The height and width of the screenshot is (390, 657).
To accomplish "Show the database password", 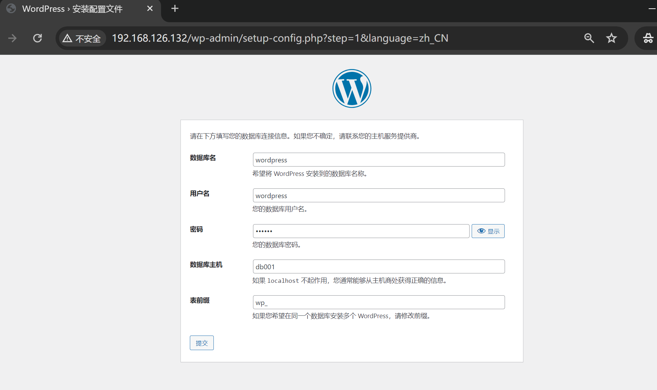I will [x=488, y=231].
